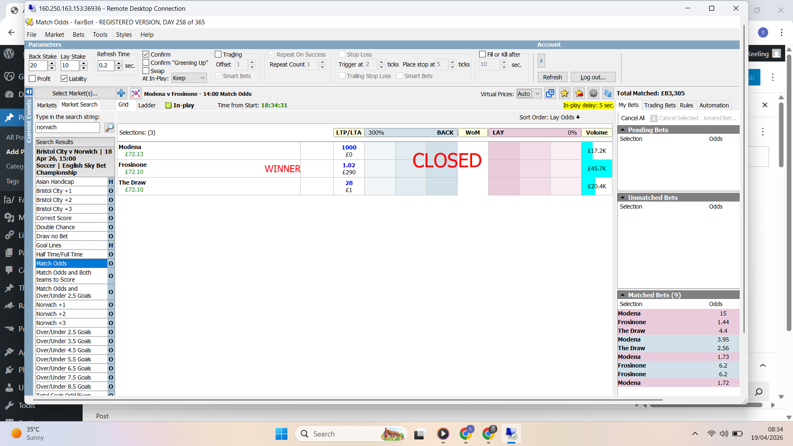This screenshot has height=446, width=793.
Task: Click the Cancel All button
Action: click(632, 118)
